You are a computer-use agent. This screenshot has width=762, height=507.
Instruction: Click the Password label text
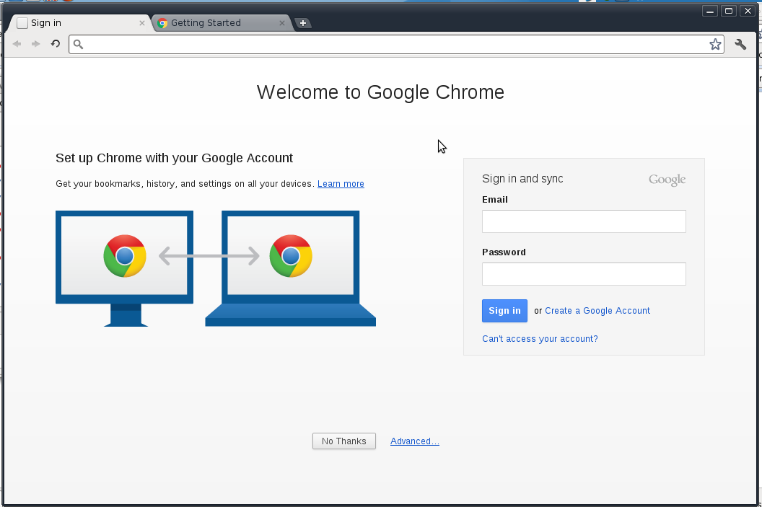(504, 252)
